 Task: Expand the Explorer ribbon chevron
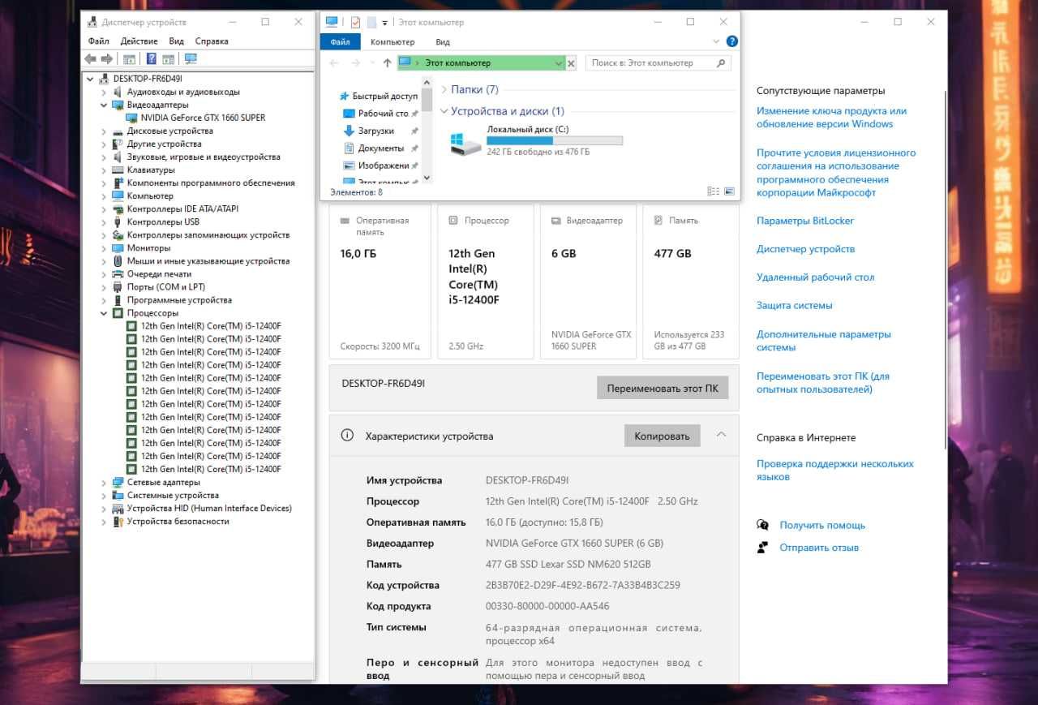pyautogui.click(x=716, y=41)
